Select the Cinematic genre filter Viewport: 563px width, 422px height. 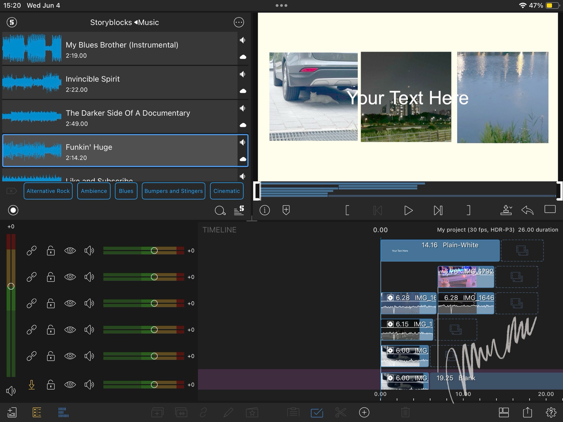pos(226,191)
